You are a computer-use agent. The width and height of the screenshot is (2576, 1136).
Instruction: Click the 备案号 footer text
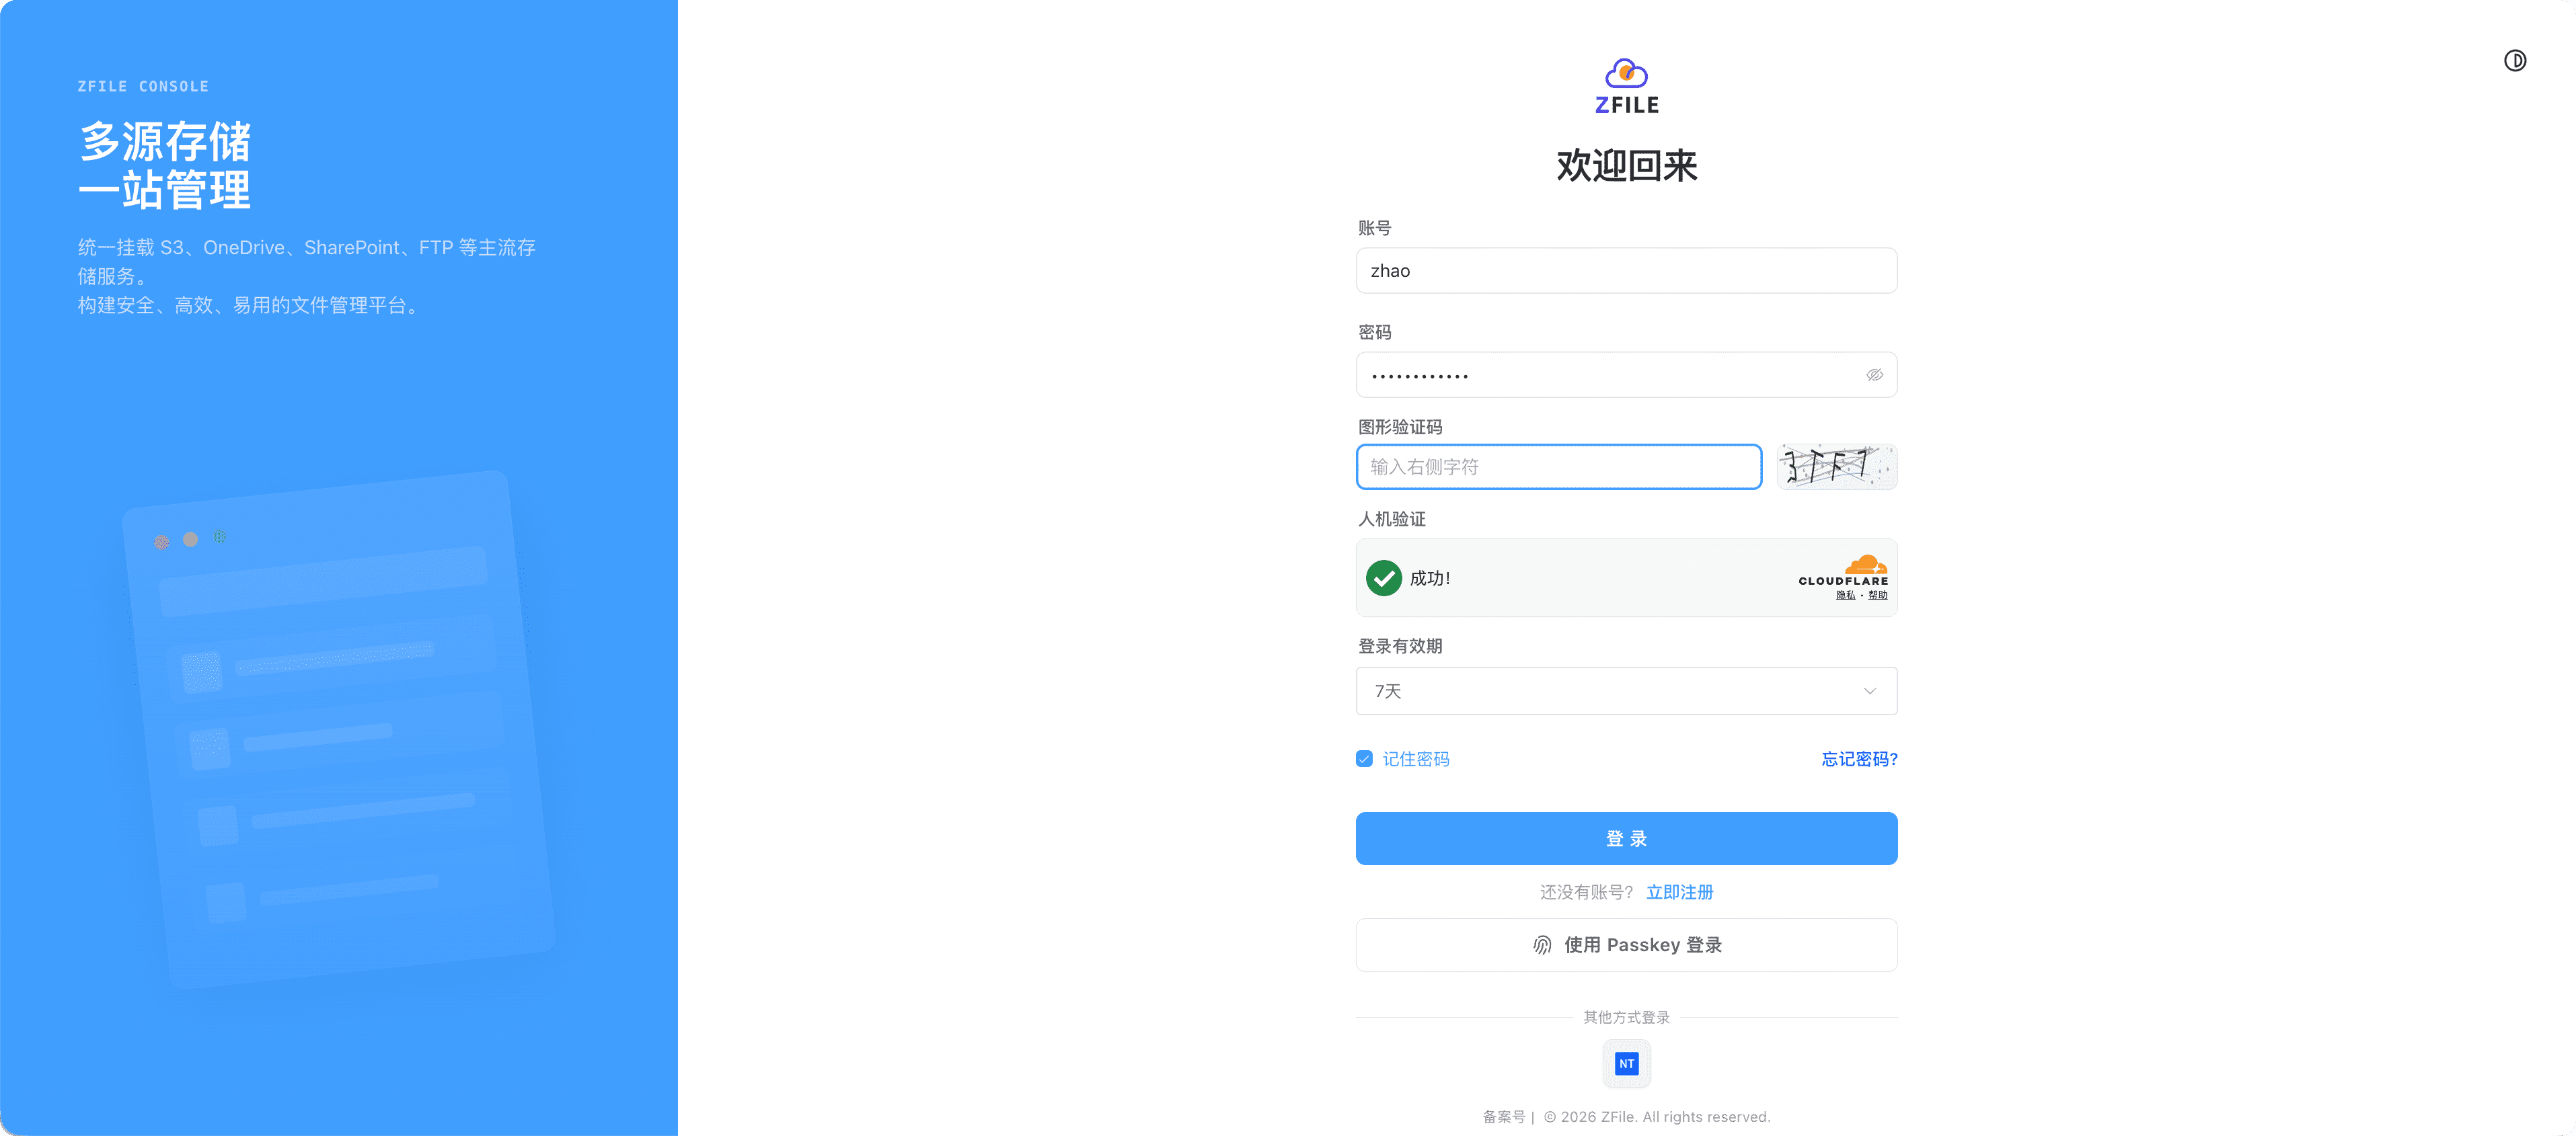(1503, 1117)
